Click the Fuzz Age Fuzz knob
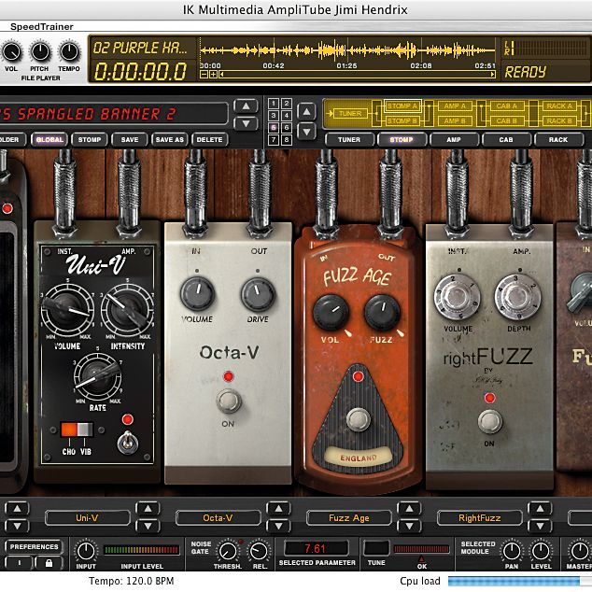This screenshot has height=592, width=592. tap(382, 313)
